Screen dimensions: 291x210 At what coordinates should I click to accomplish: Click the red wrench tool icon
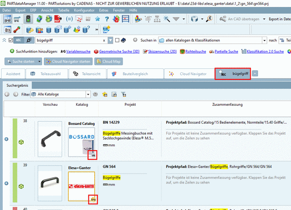(x=17, y=30)
